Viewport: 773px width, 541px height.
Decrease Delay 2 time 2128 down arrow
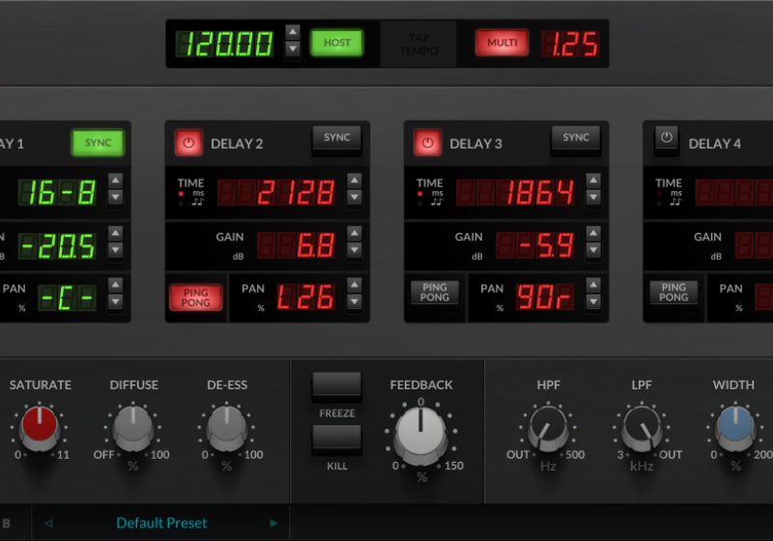tap(355, 197)
